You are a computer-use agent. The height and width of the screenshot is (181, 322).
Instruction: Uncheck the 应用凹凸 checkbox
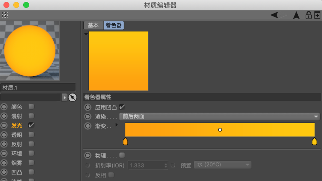pos(122,107)
